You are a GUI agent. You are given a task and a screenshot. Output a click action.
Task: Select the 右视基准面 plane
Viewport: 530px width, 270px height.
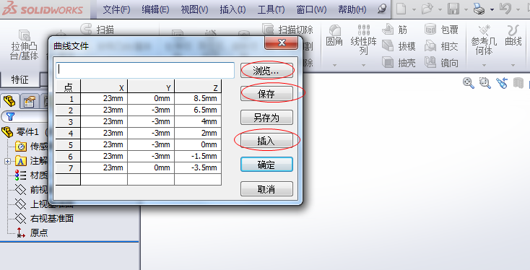coord(44,218)
